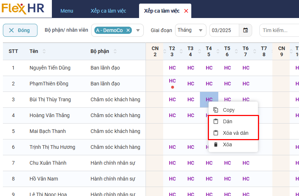Viewport: 299px width, 196px height.
Task: Click the T7 8 column header
Action: click(264, 51)
